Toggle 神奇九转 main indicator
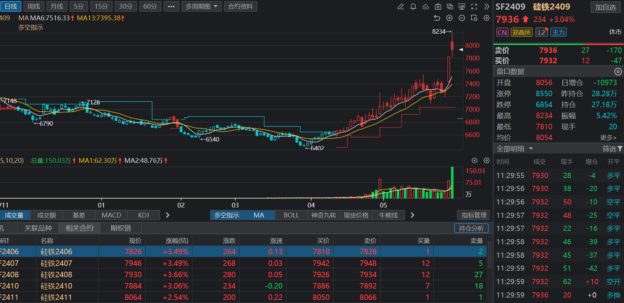Viewport: 624px width, 303px height. tap(324, 215)
